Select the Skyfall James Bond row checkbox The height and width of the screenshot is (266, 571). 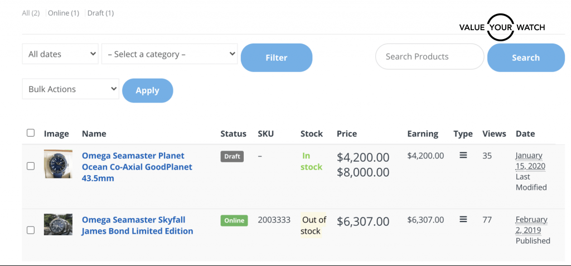click(31, 230)
